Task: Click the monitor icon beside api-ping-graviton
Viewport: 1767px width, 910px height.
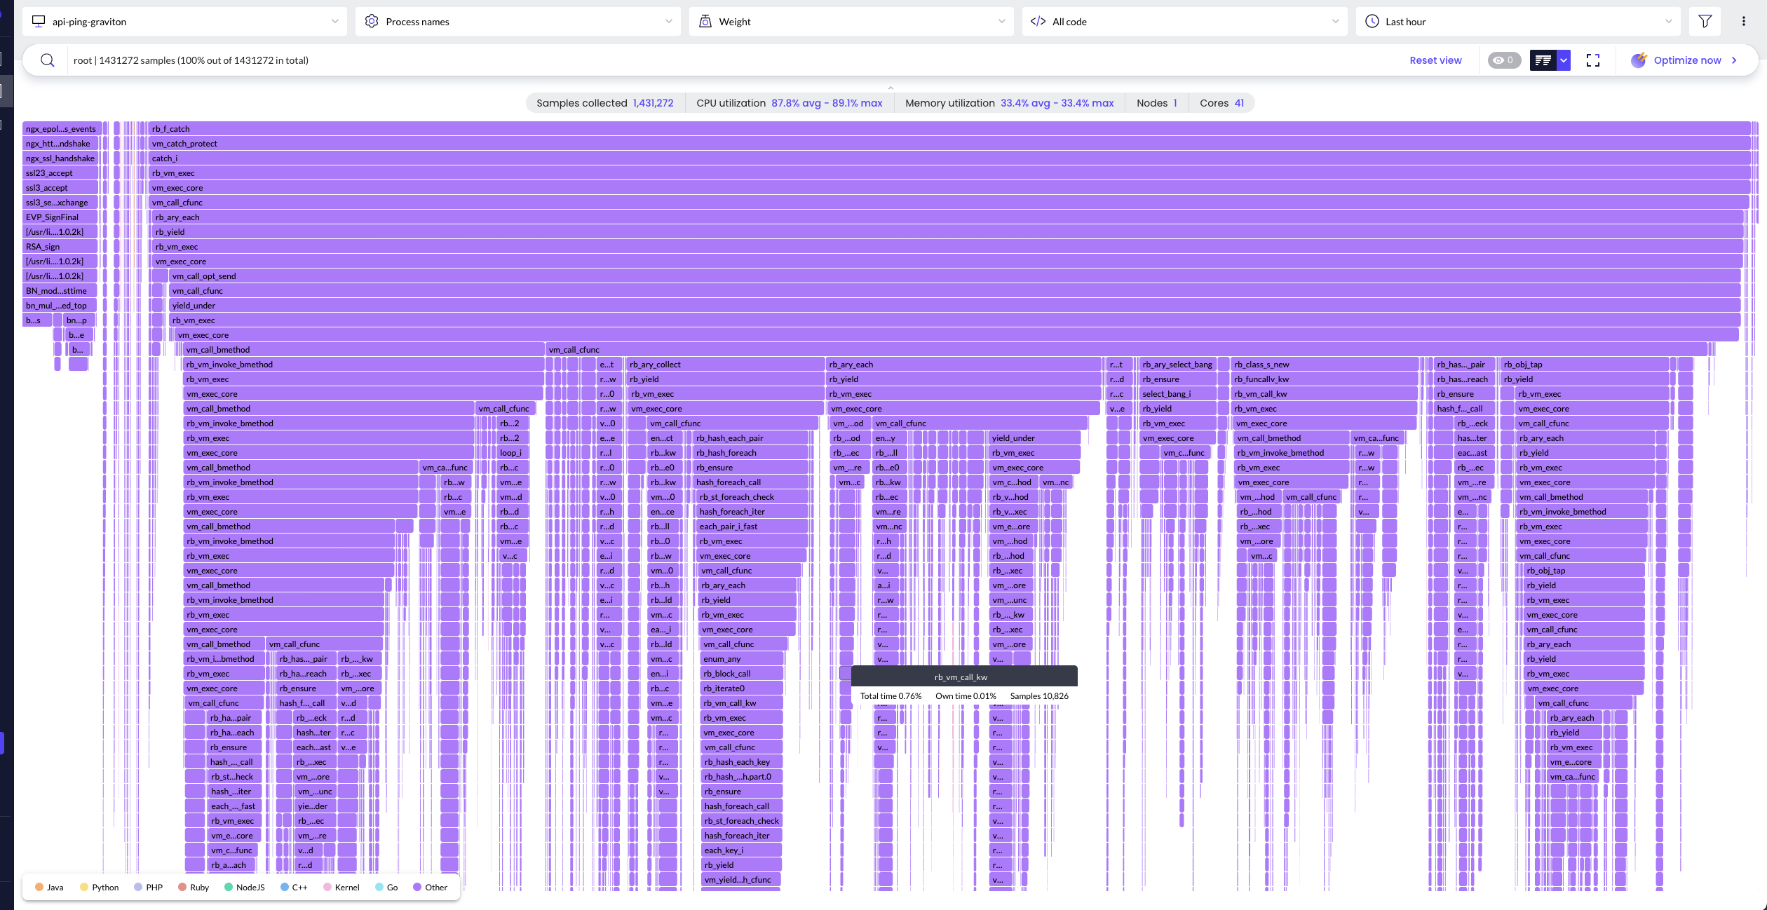Action: pyautogui.click(x=39, y=21)
